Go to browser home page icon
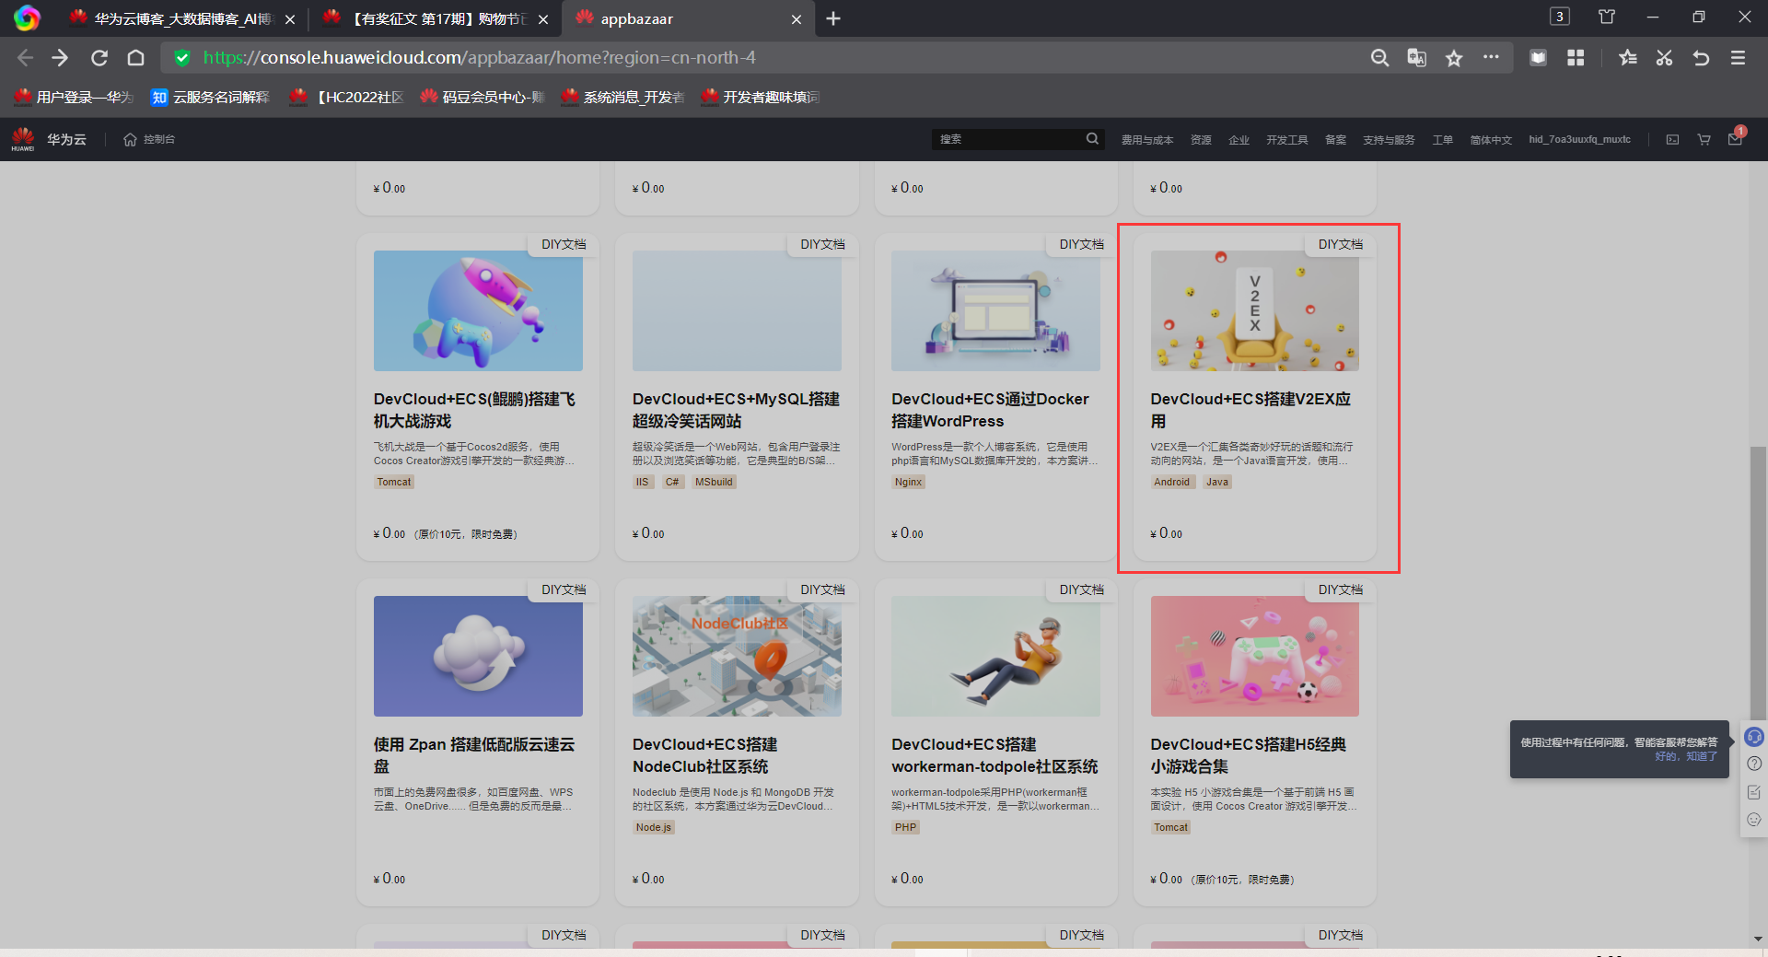Viewport: 1768px width, 957px height. (x=136, y=58)
